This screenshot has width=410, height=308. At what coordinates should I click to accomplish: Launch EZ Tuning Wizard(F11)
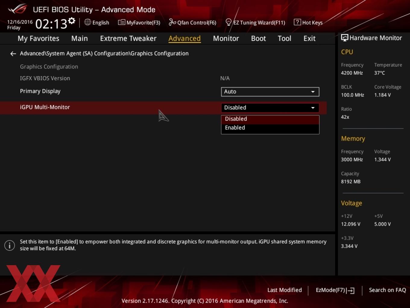coord(255,22)
